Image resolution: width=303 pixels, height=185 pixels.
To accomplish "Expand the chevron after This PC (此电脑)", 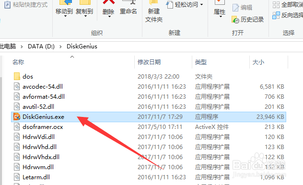I will pos(22,47).
